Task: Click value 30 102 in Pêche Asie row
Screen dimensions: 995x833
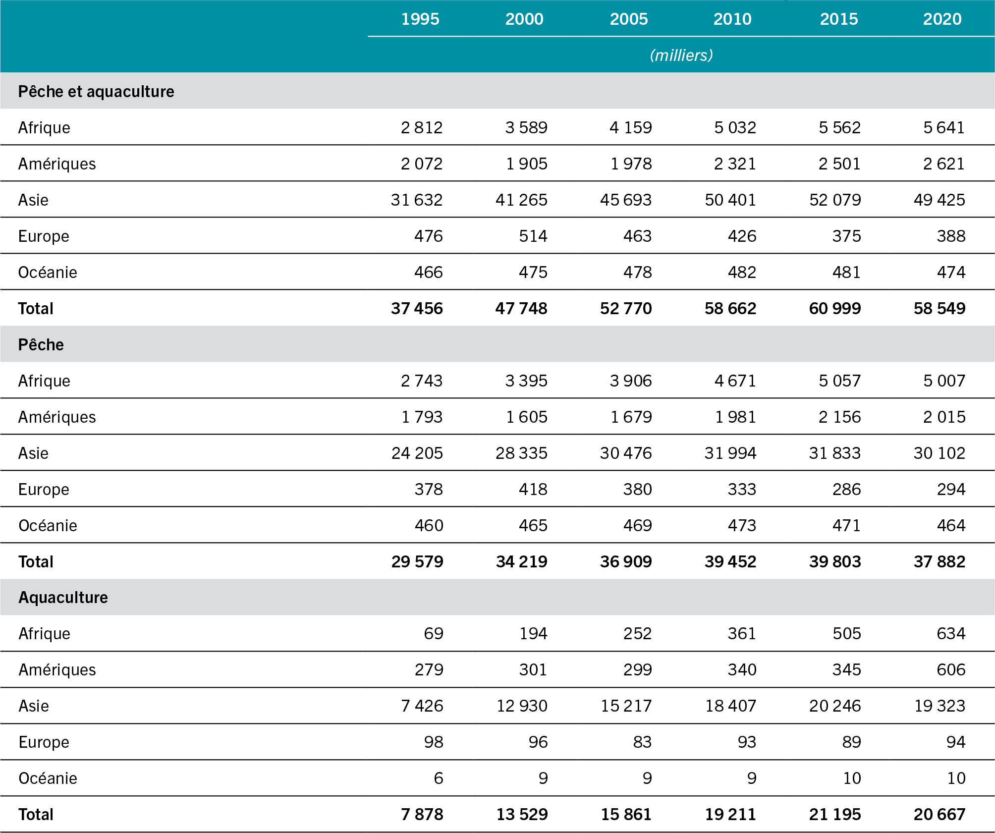Action: (x=940, y=453)
